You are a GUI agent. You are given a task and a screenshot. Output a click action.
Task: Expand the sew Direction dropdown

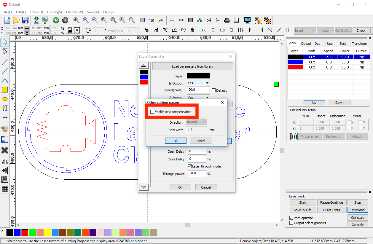pos(197,122)
